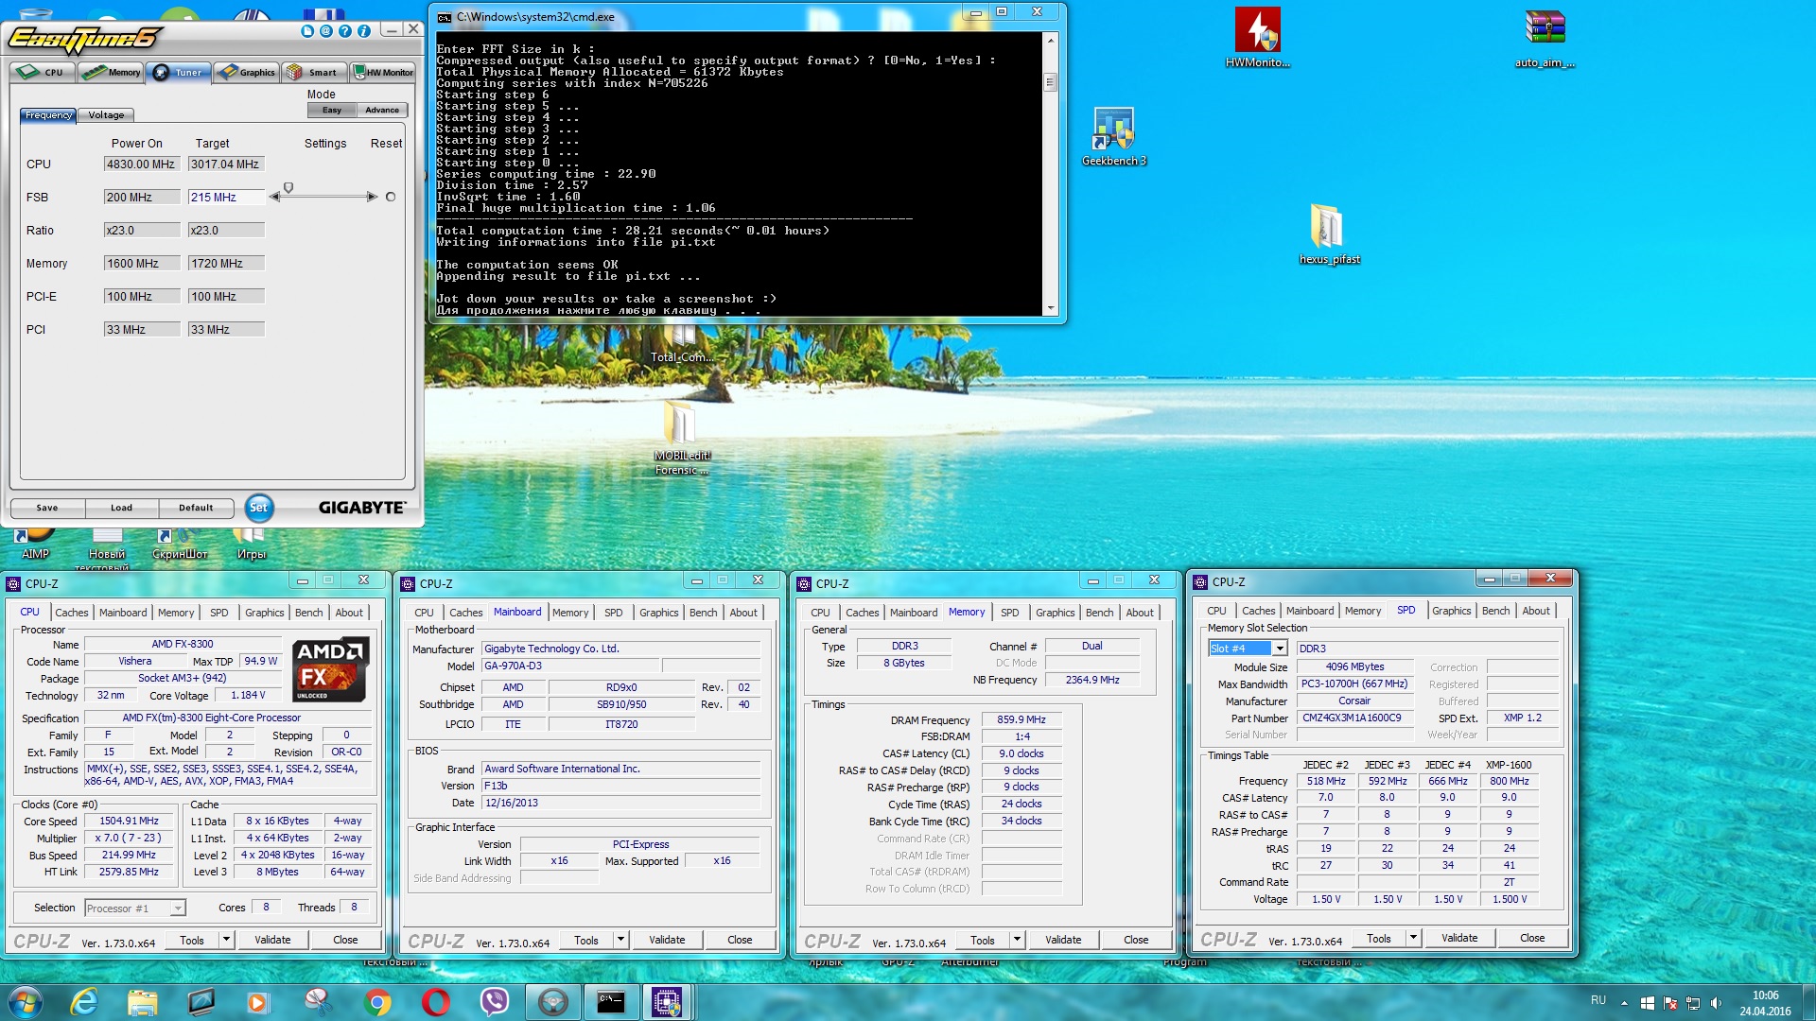1816x1021 pixels.
Task: Open Graphics tab in Mainboard CPU-Z window
Action: pyautogui.click(x=658, y=613)
